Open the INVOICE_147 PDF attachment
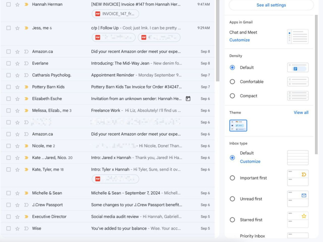 (x=115, y=14)
